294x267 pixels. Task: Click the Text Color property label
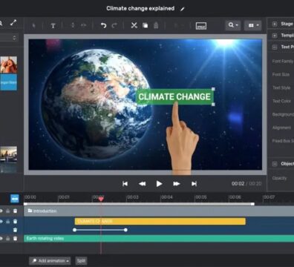click(281, 101)
